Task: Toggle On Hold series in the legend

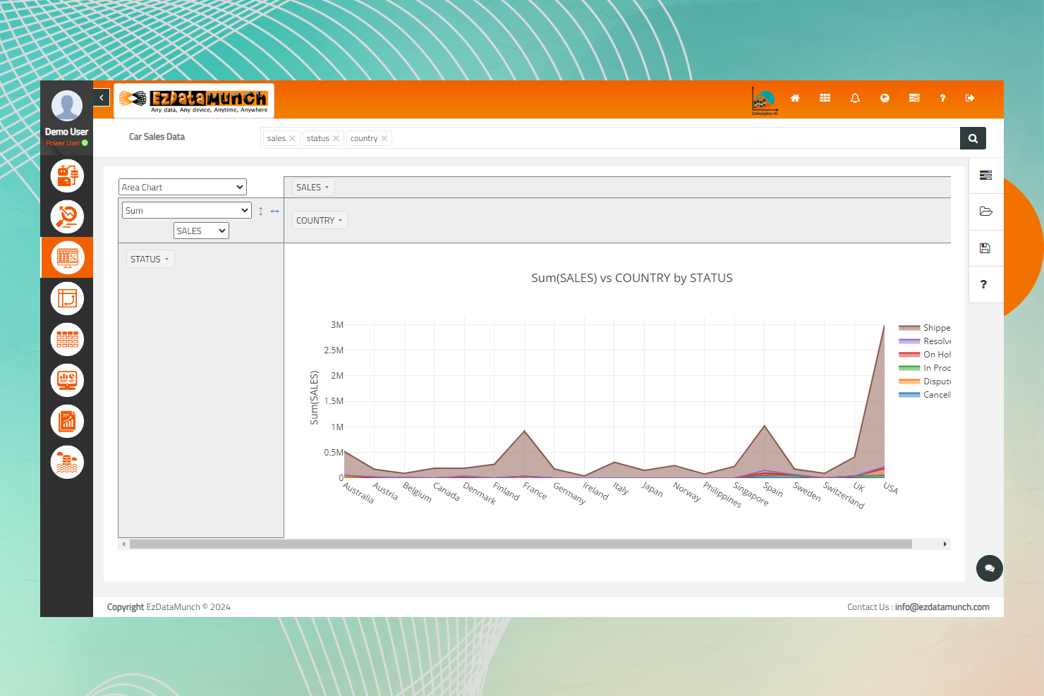Action: coord(935,355)
